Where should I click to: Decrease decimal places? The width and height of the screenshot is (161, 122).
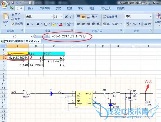point(150,24)
